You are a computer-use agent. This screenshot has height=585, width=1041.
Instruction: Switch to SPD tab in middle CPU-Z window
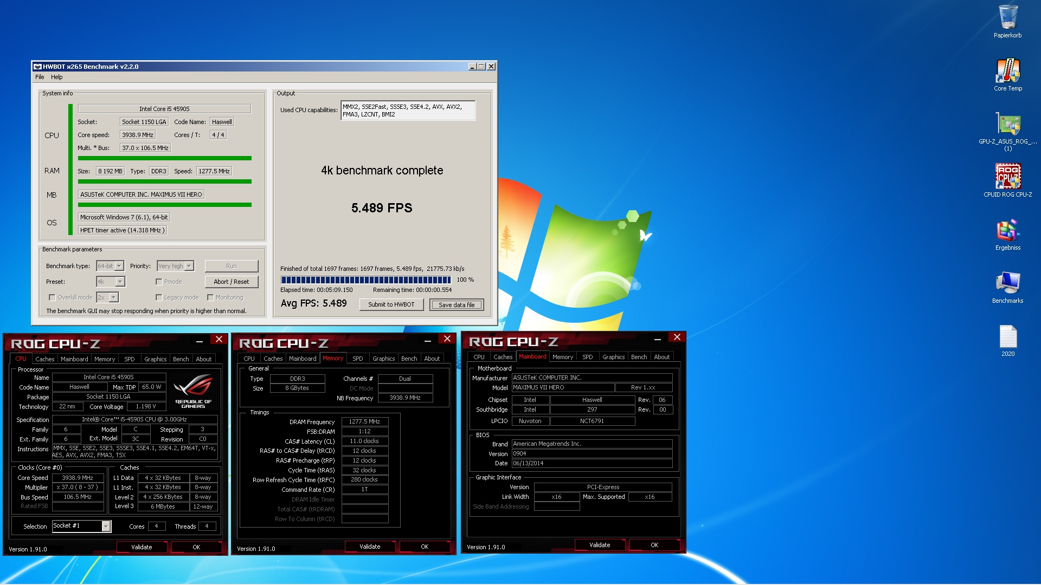(358, 359)
